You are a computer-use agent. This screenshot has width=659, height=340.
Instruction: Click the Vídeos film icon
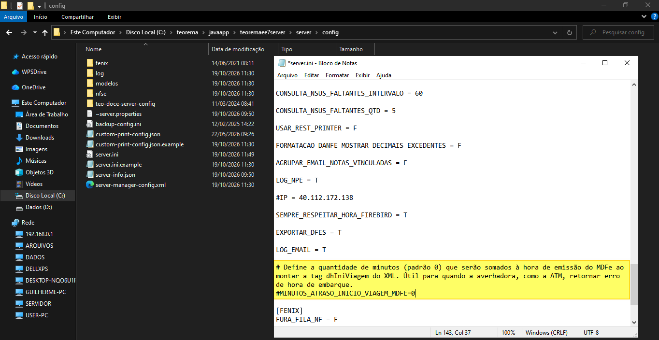click(x=19, y=184)
